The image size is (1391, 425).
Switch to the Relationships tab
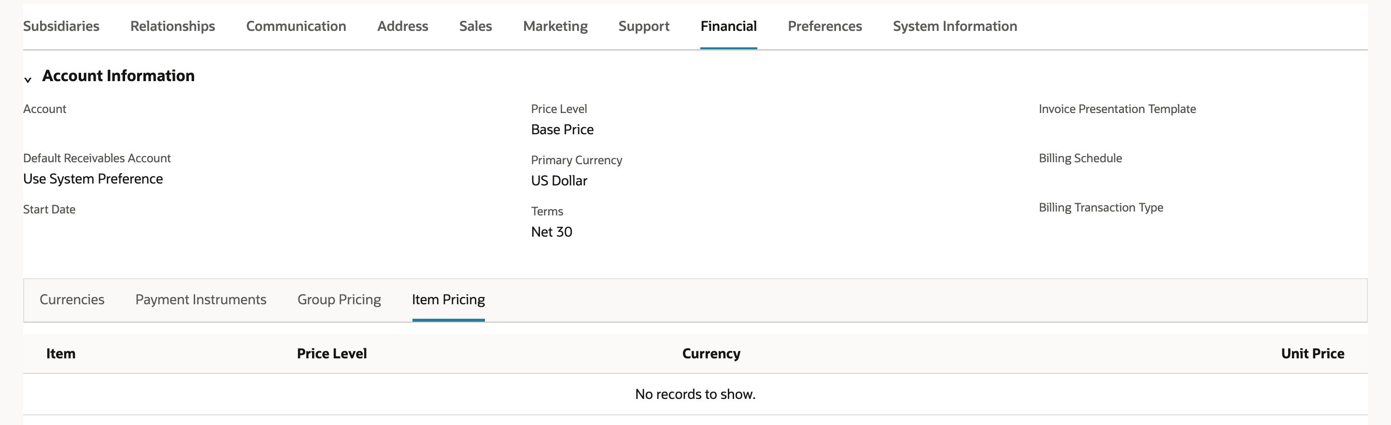tap(173, 26)
